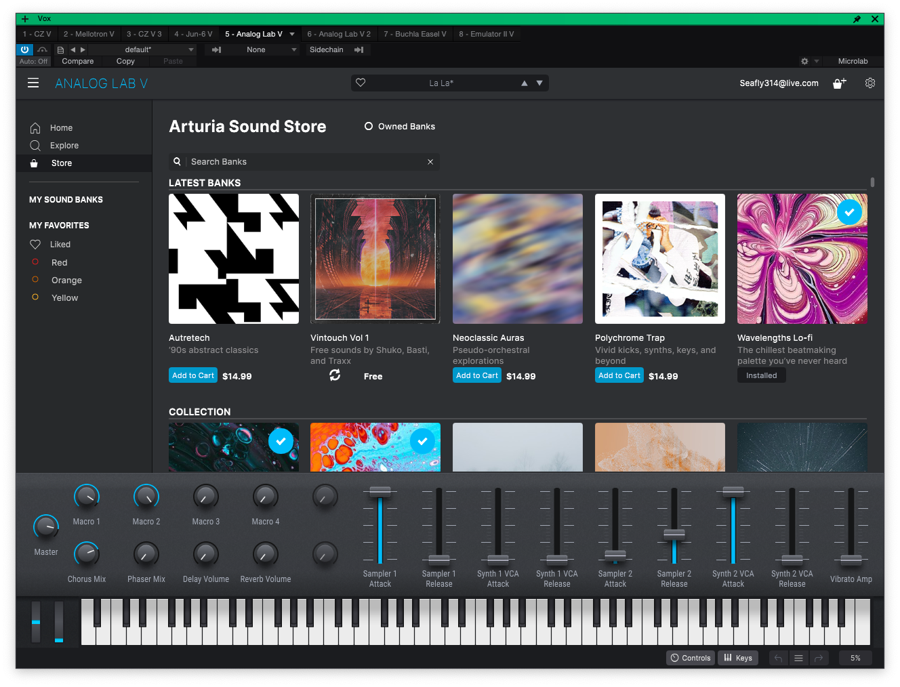Open the history list icon in bottom bar
This screenshot has height=687, width=900.
point(798,658)
